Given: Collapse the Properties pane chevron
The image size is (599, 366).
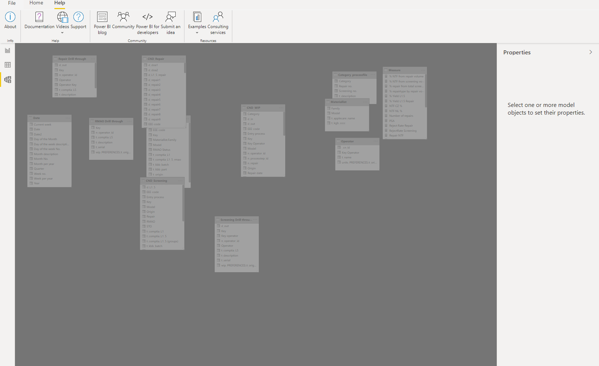Looking at the screenshot, I should click(x=591, y=52).
